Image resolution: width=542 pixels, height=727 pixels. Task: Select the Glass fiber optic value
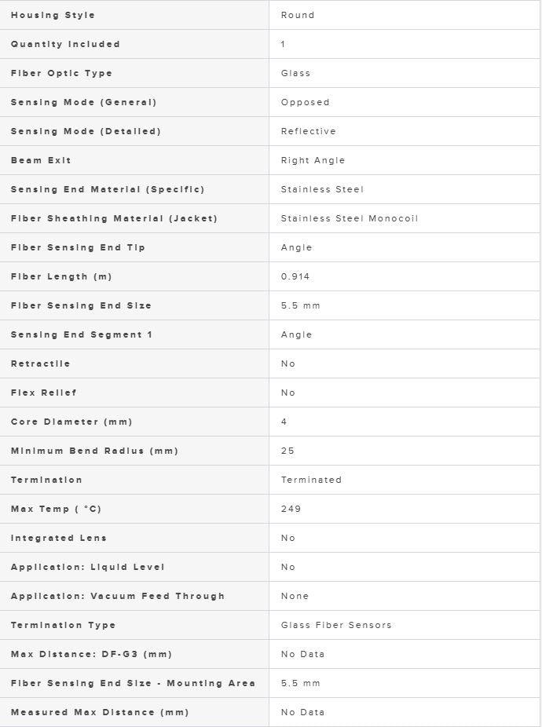[295, 73]
